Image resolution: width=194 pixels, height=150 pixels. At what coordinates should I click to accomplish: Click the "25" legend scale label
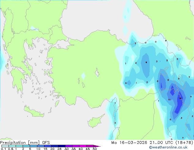point(59,149)
